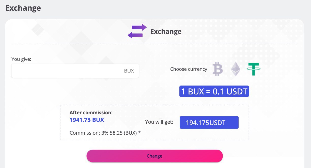Click the pink Change button
The width and height of the screenshot is (311, 168).
coord(154,156)
